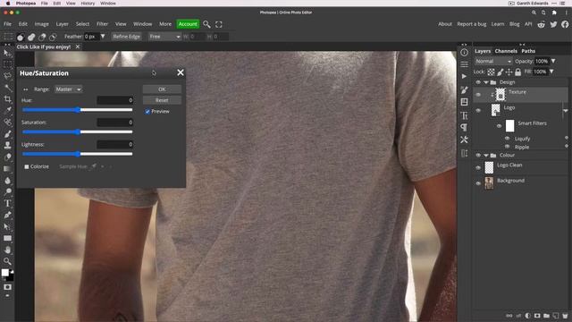Select the Gradient tool

[7, 169]
